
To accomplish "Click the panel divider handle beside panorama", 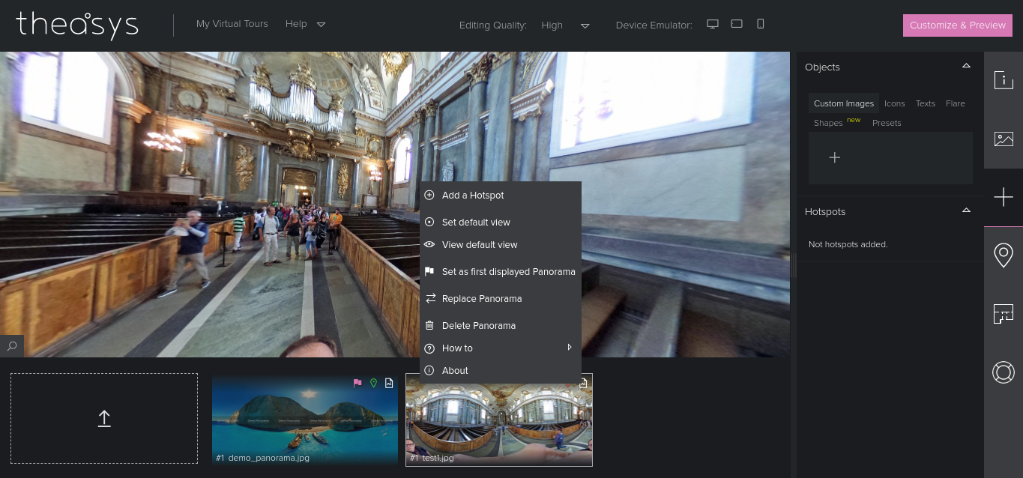I will [x=794, y=267].
